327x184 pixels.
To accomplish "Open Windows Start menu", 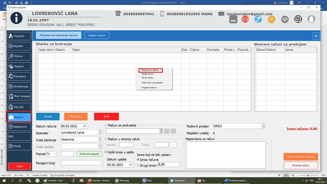I will point(4,181).
